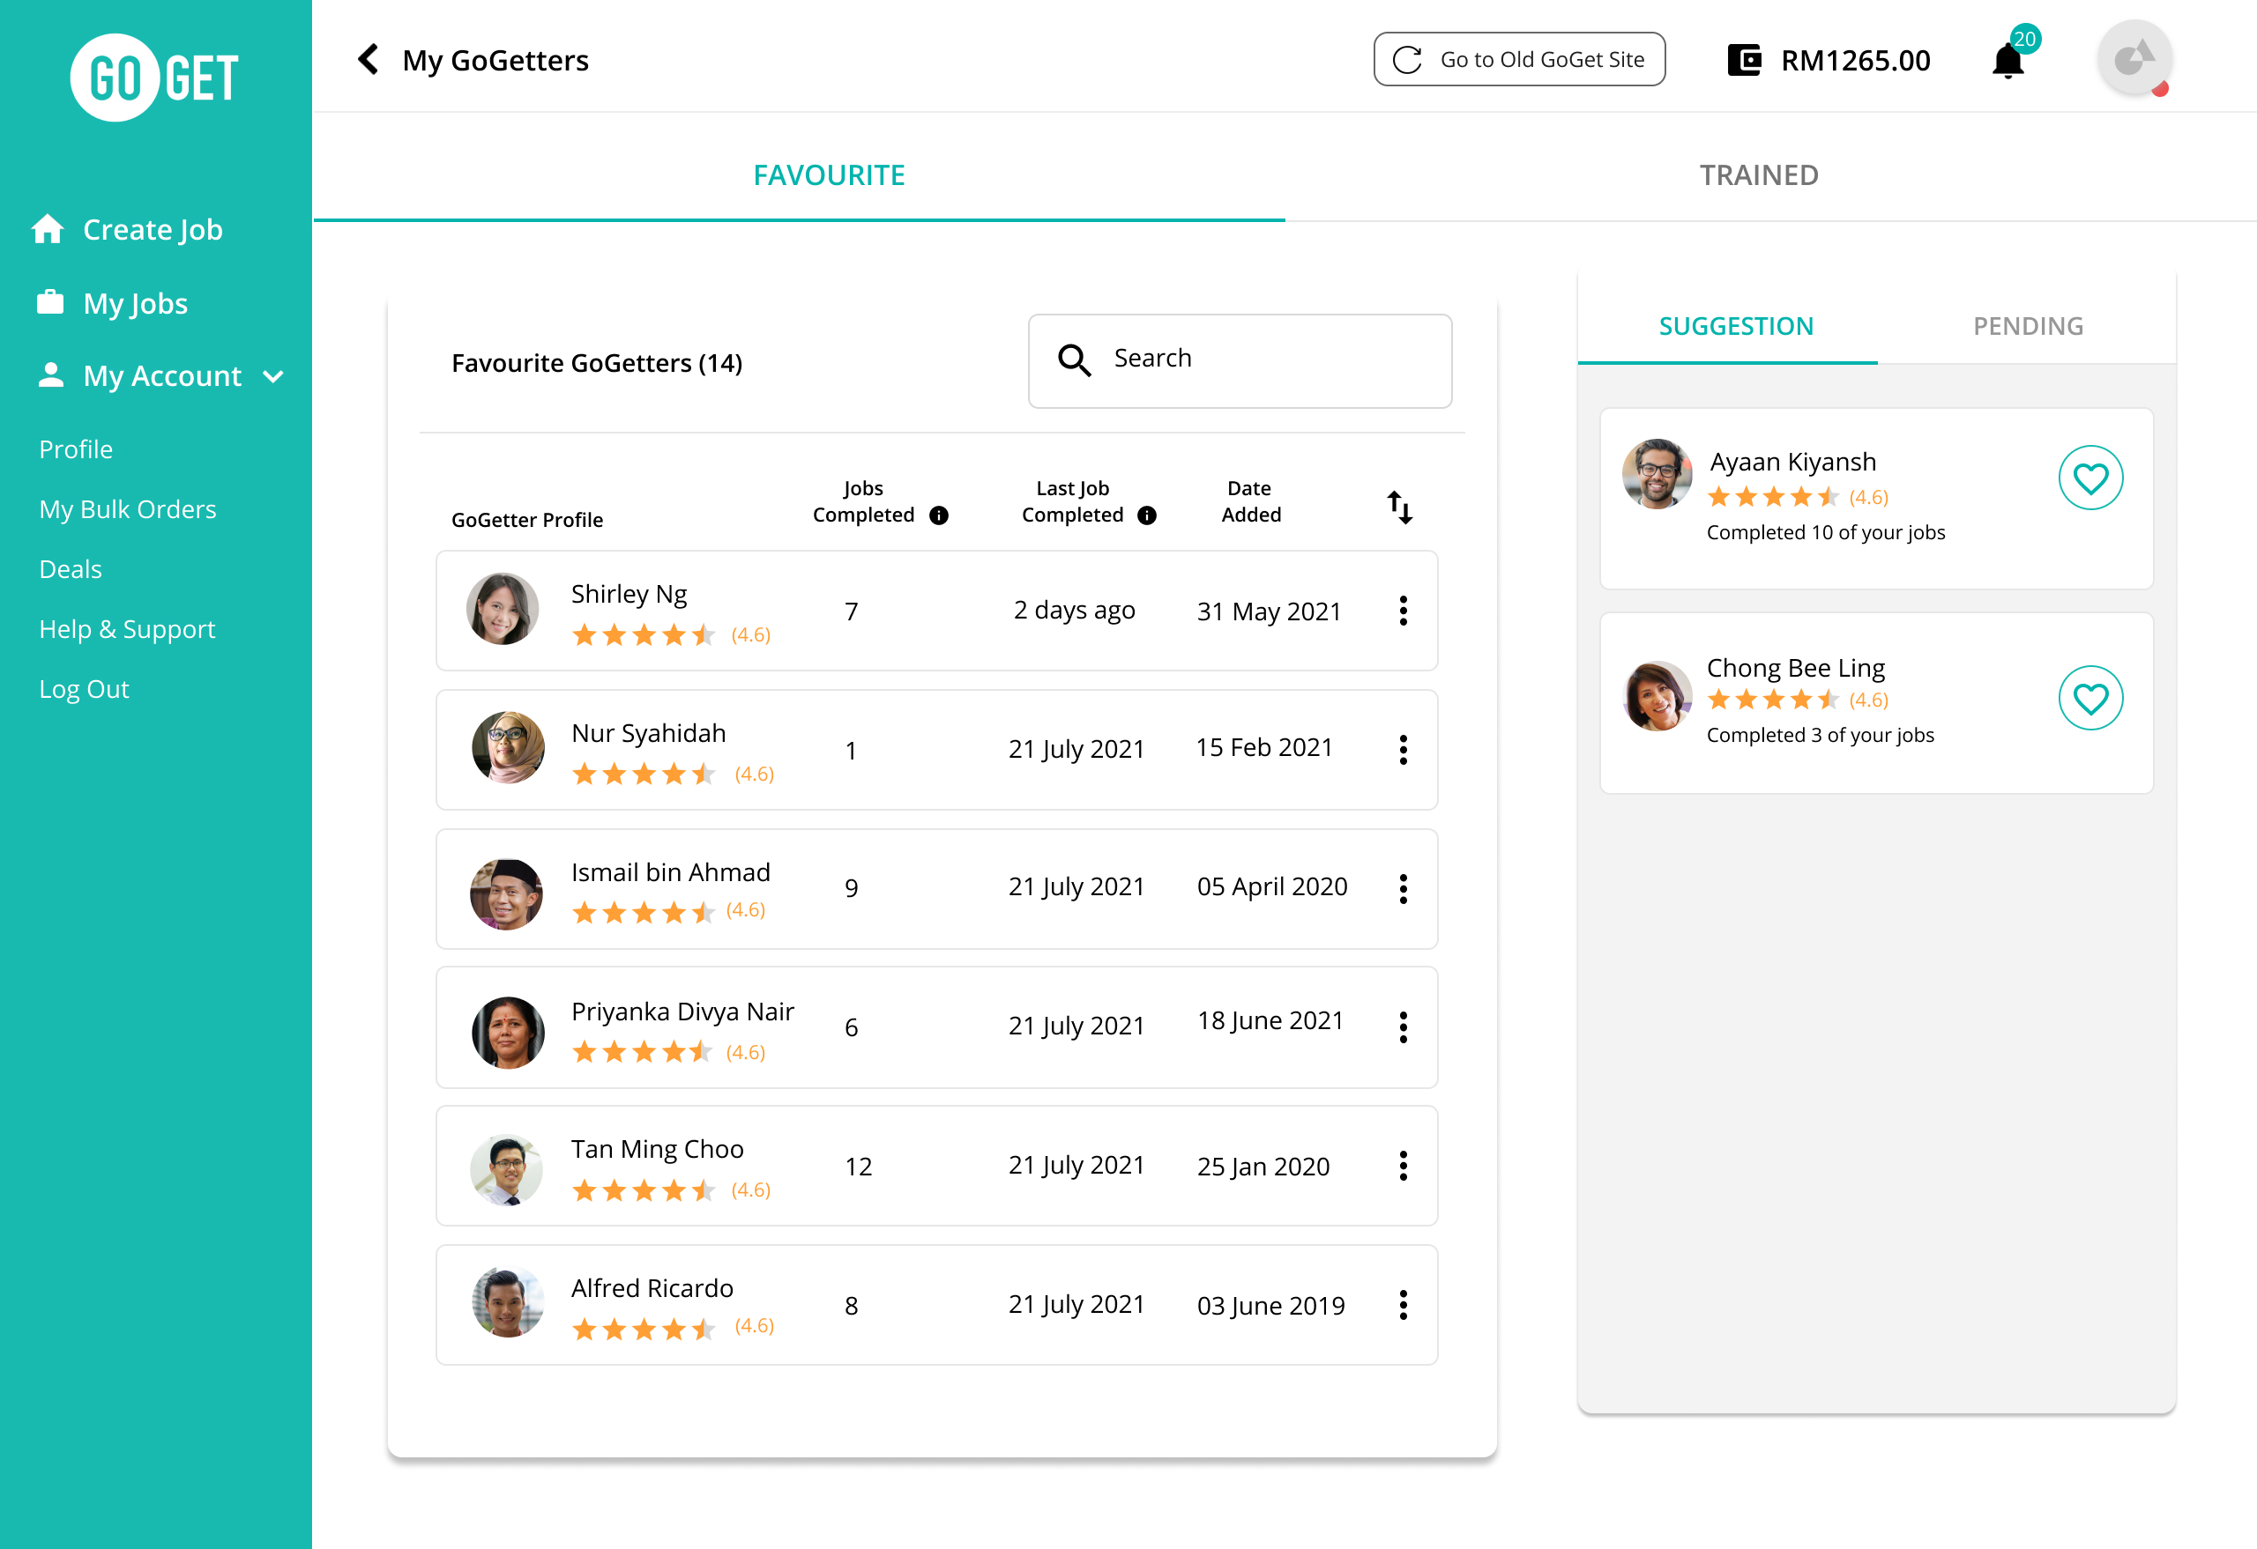This screenshot has height=1549, width=2257.
Task: Open Create Job in the sidebar
Action: click(153, 229)
